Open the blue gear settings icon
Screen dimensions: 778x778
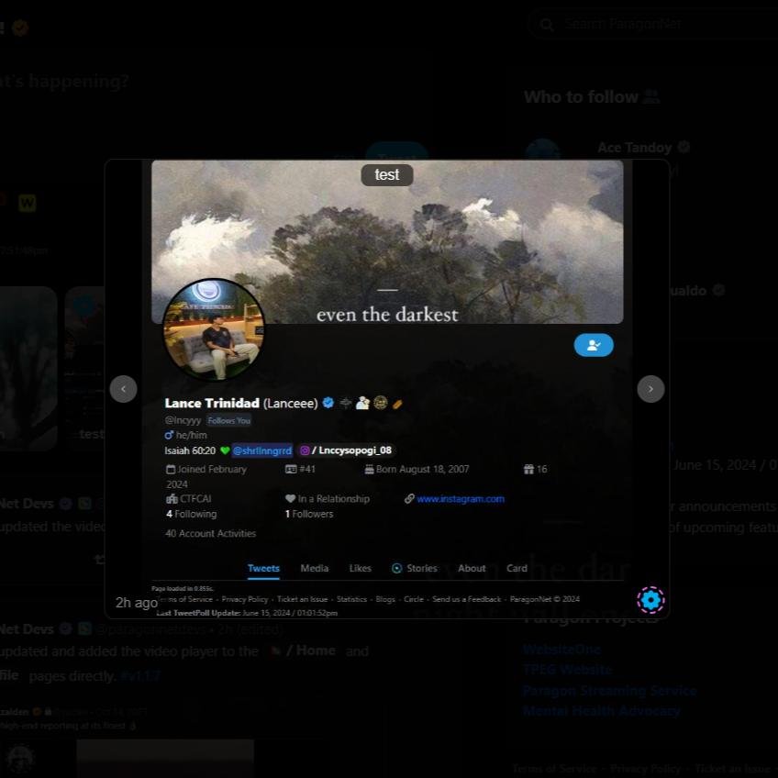[650, 600]
